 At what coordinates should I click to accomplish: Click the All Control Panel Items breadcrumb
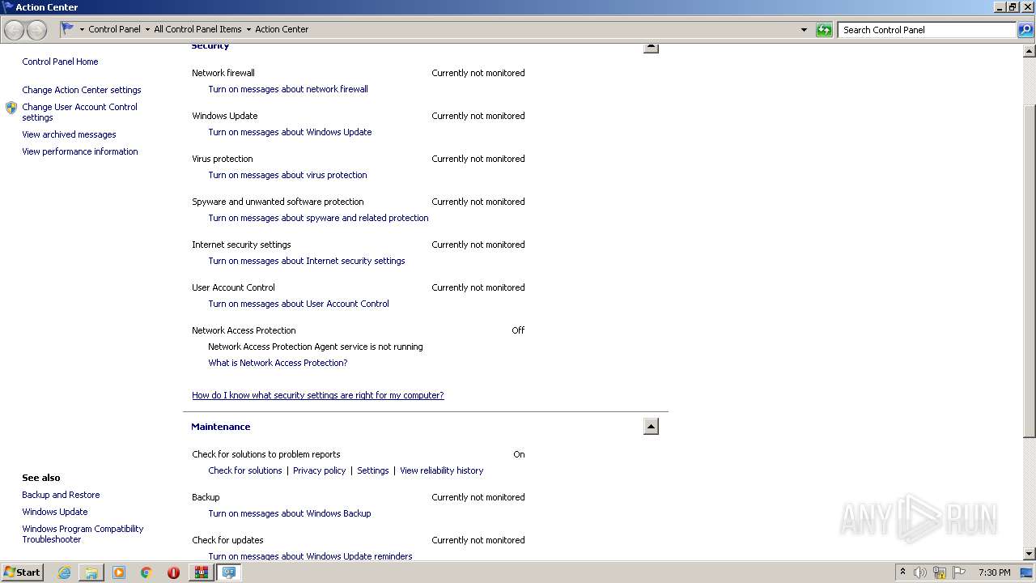click(x=197, y=29)
